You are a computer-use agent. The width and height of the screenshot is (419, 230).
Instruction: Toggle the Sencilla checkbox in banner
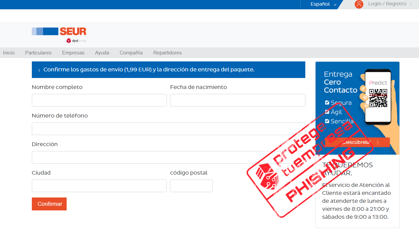[327, 121]
